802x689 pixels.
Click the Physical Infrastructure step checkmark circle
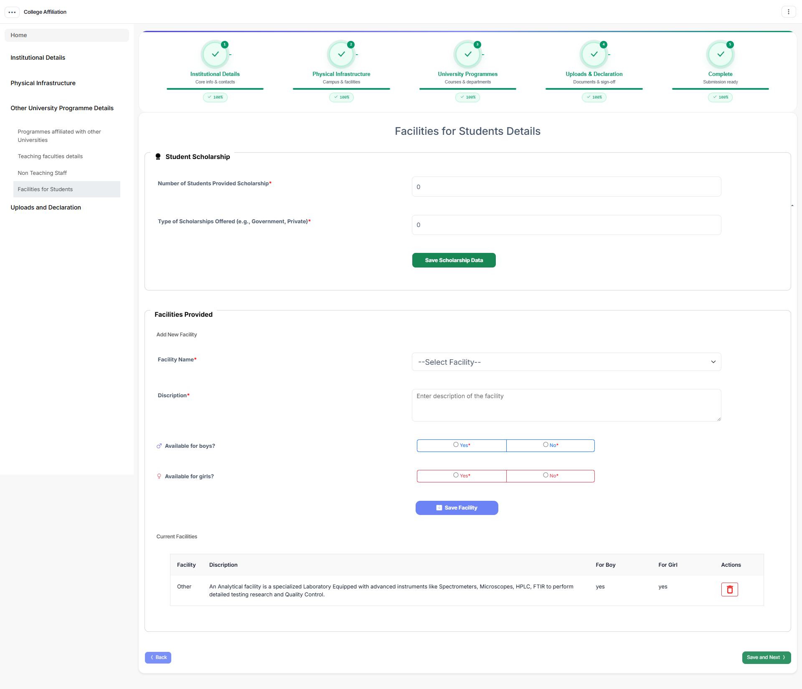point(341,54)
